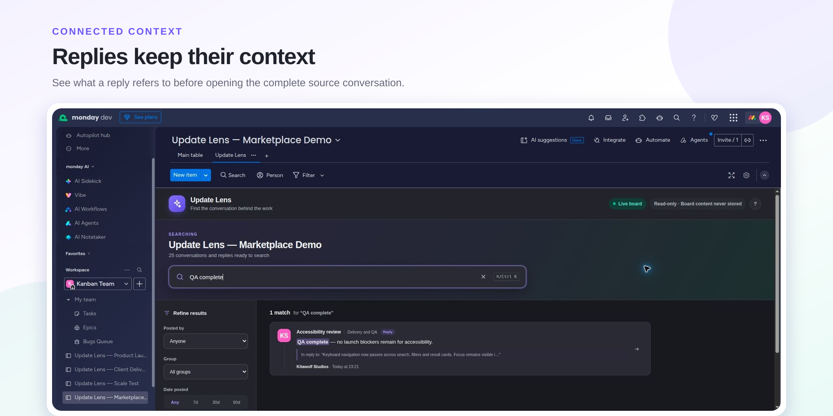Click the See plans button
833x416 pixels.
pyautogui.click(x=141, y=117)
